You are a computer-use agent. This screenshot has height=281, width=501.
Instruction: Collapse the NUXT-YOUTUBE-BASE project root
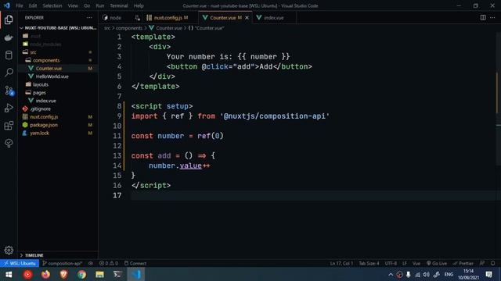[x=58, y=28]
